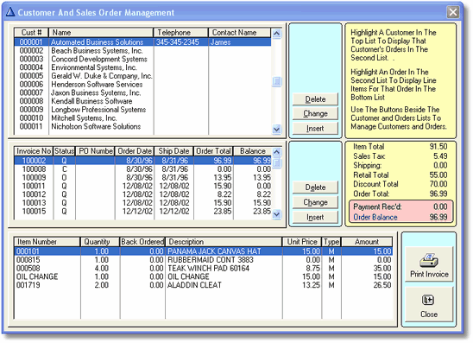Delete the selected customer

tap(315, 99)
